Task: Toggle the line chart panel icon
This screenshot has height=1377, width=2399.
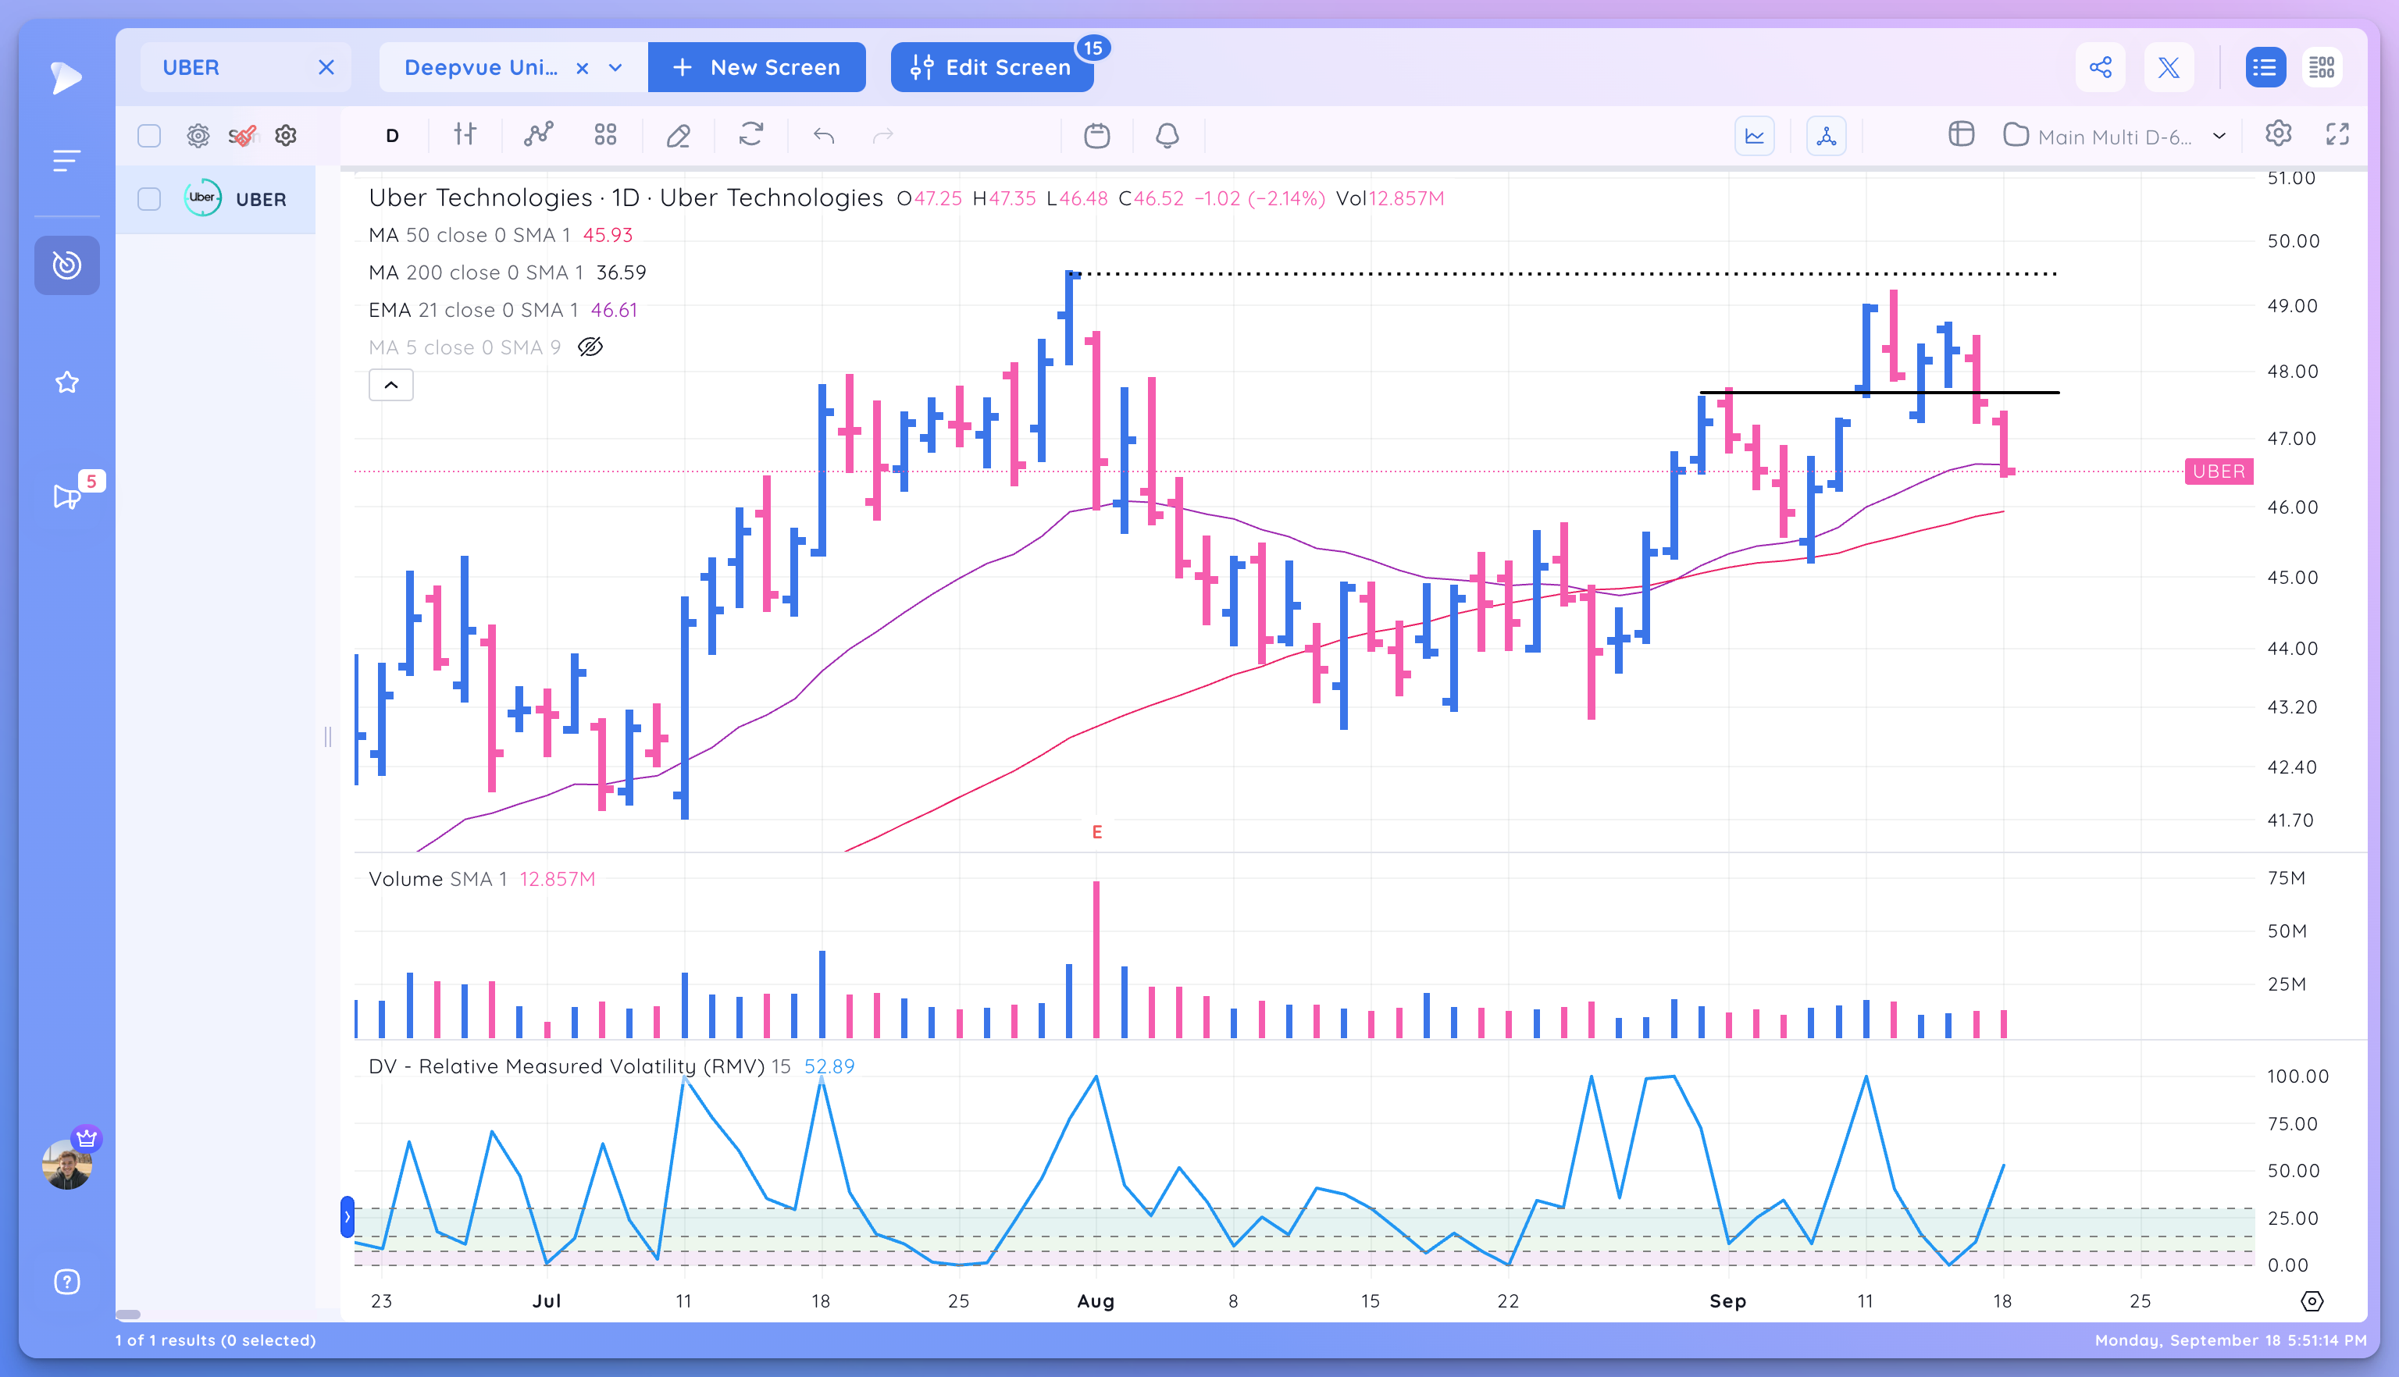Action: pos(1754,136)
